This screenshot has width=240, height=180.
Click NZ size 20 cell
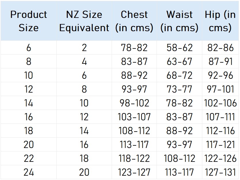[x=84, y=172]
